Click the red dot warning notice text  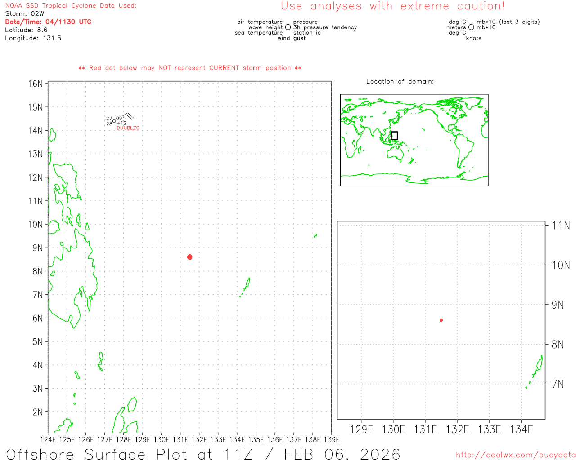coord(190,68)
